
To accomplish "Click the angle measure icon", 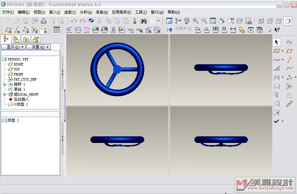I will click(x=207, y=30).
